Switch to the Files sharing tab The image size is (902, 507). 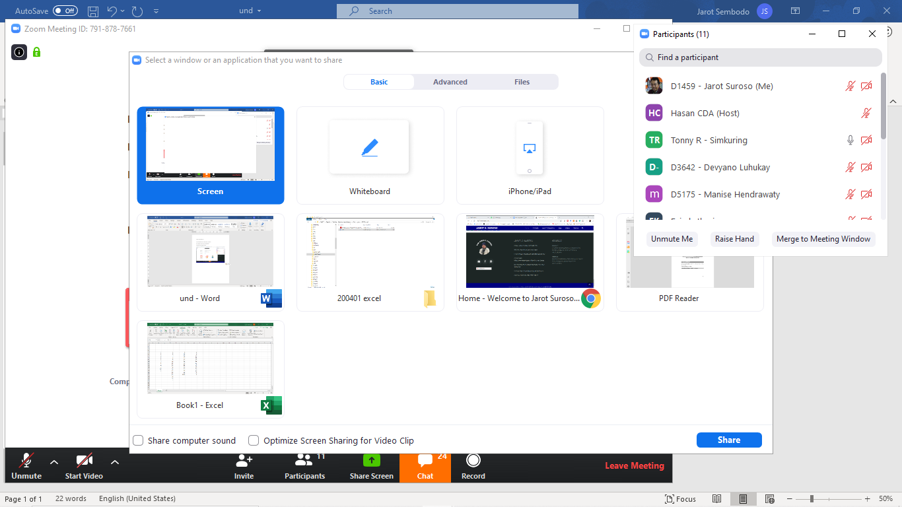tap(522, 82)
